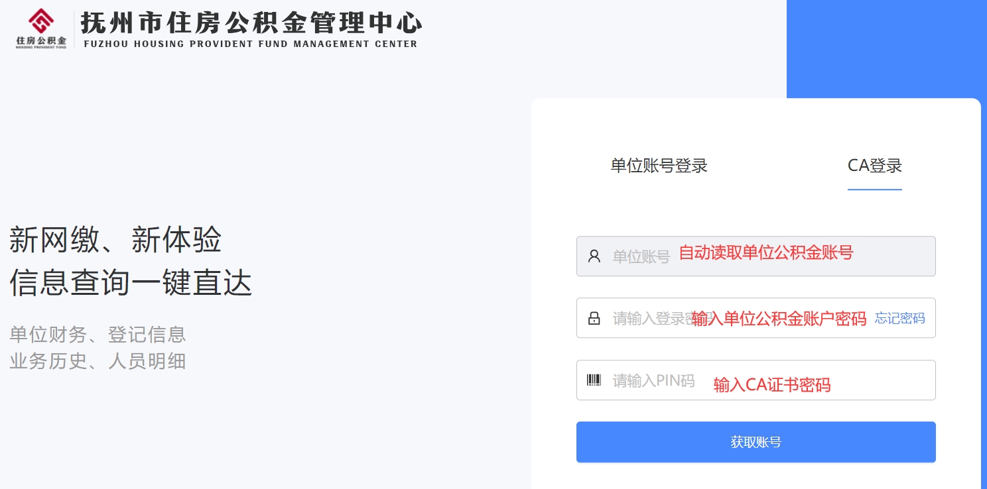Click the red note 输入单位公积金账户密码
987x489 pixels.
click(x=779, y=319)
